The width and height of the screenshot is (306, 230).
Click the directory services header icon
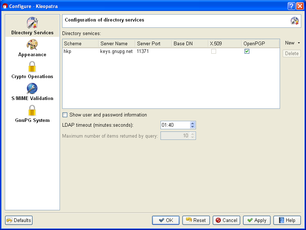(x=295, y=21)
